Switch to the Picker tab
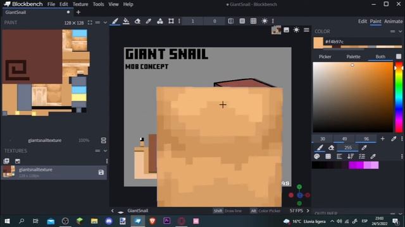Screen dimensions: 405x227 click(325, 57)
